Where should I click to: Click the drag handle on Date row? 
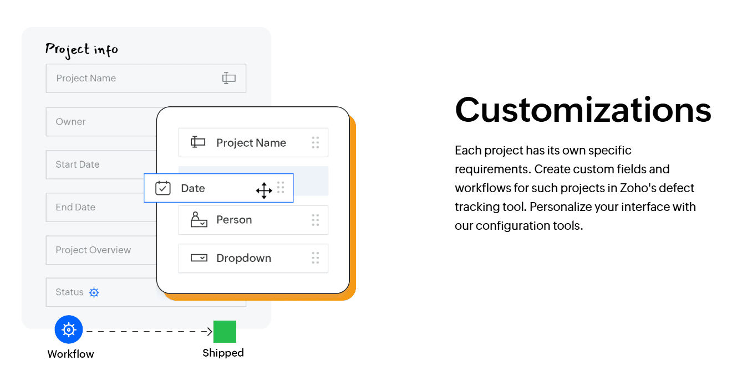[x=281, y=188]
